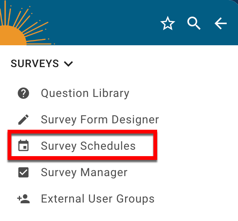This screenshot has height=221, width=238.
Task: Open the Survey Manager text link
Action: click(x=84, y=172)
